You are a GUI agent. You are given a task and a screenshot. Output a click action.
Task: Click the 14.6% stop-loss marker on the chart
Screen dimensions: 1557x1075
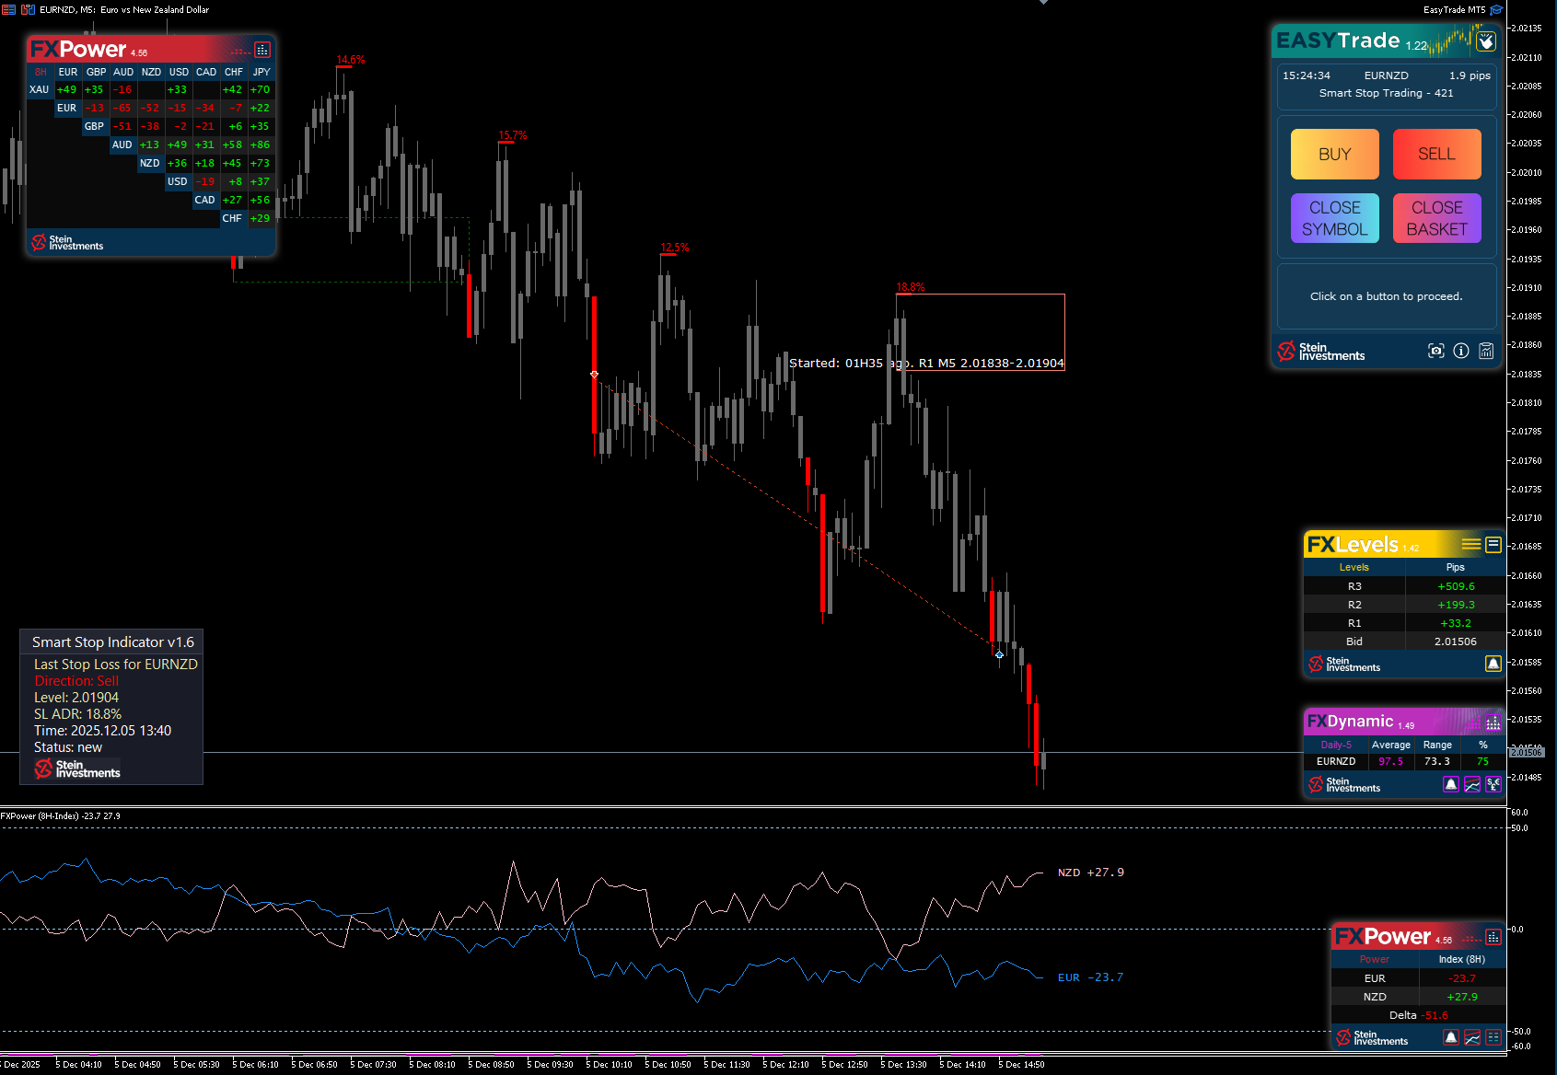pyautogui.click(x=351, y=60)
